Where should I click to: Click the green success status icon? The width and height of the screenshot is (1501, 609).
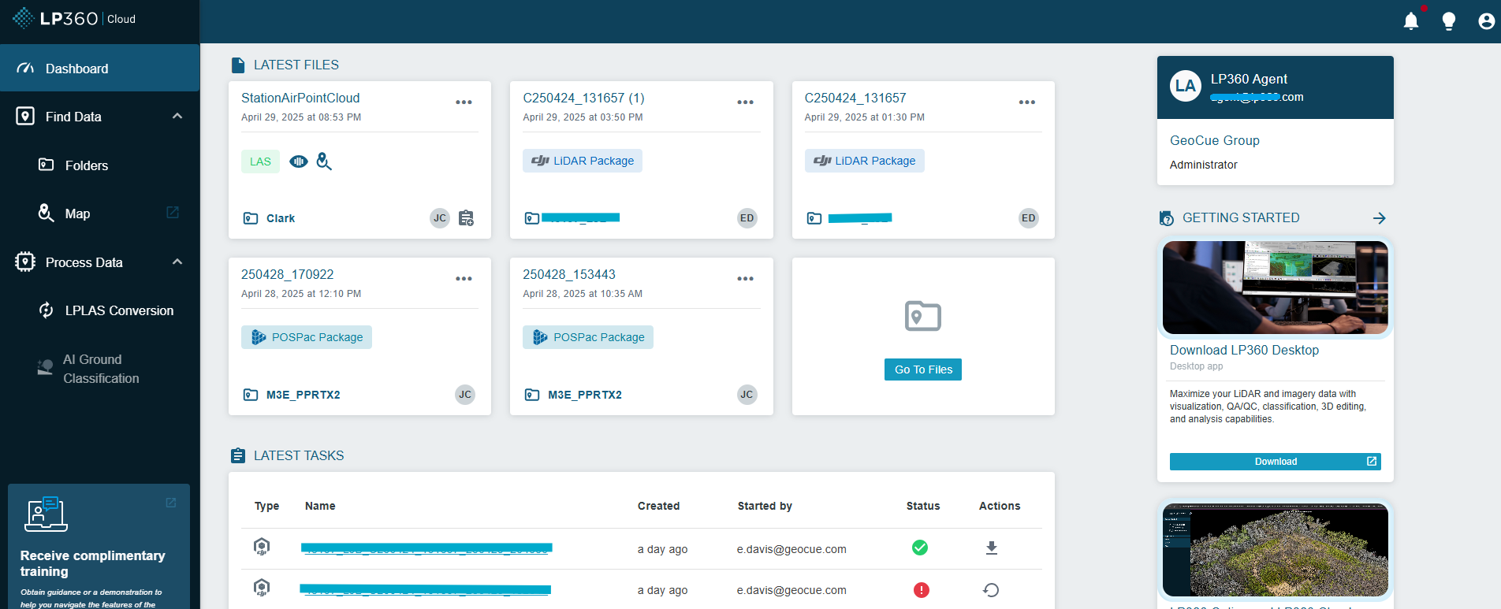920,548
